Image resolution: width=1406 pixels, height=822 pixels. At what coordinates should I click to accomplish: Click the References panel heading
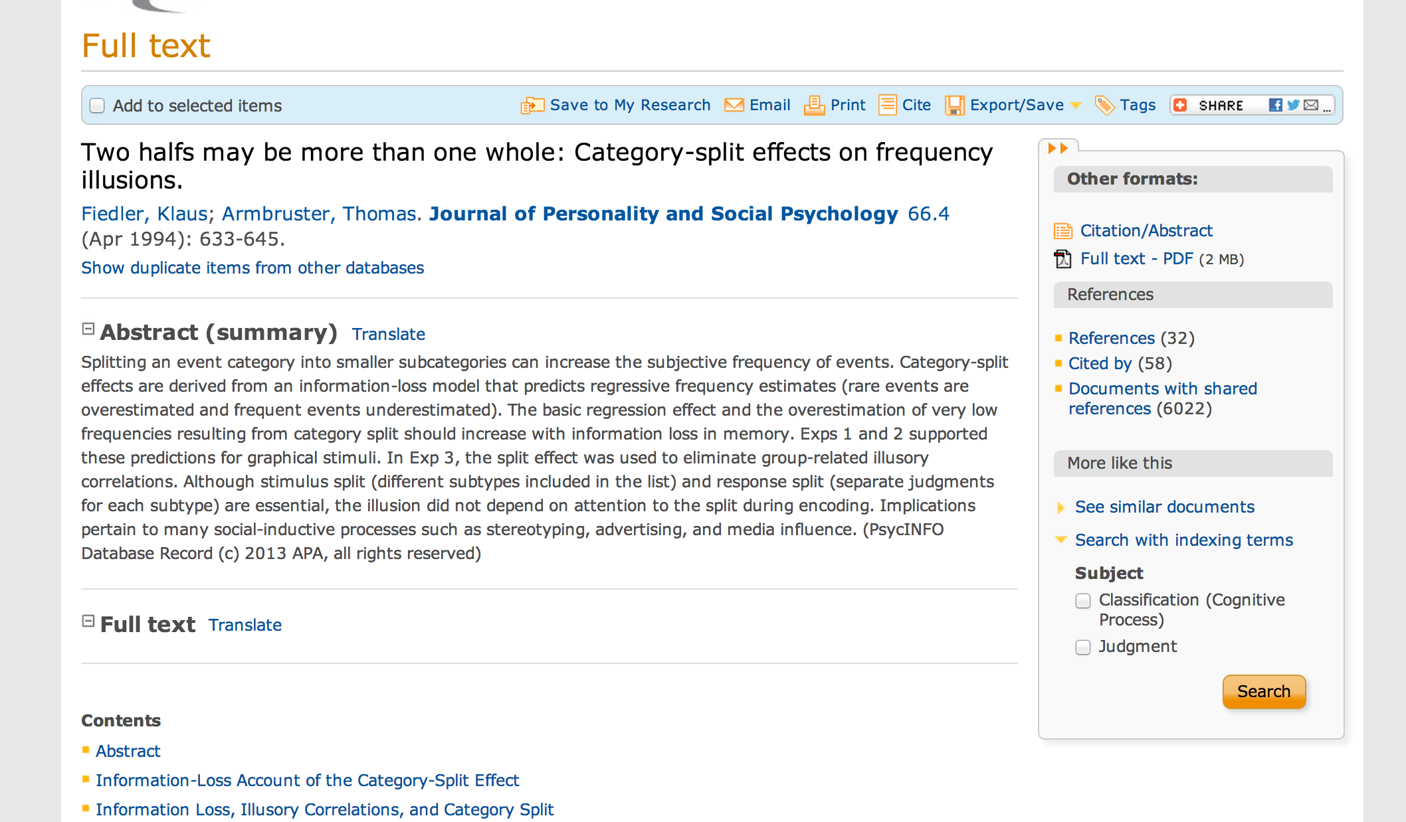tap(1193, 295)
